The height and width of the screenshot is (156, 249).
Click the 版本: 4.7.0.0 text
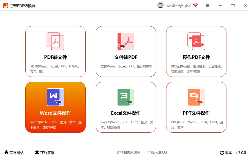click(x=235, y=153)
